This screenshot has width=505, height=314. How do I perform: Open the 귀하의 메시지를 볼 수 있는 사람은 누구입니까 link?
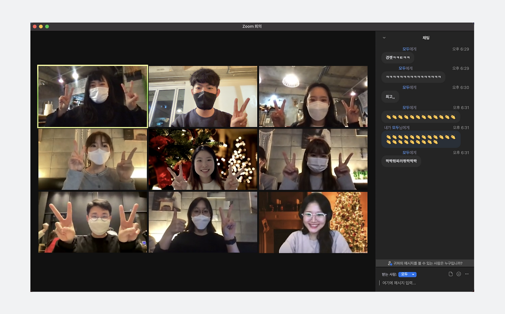(425, 263)
